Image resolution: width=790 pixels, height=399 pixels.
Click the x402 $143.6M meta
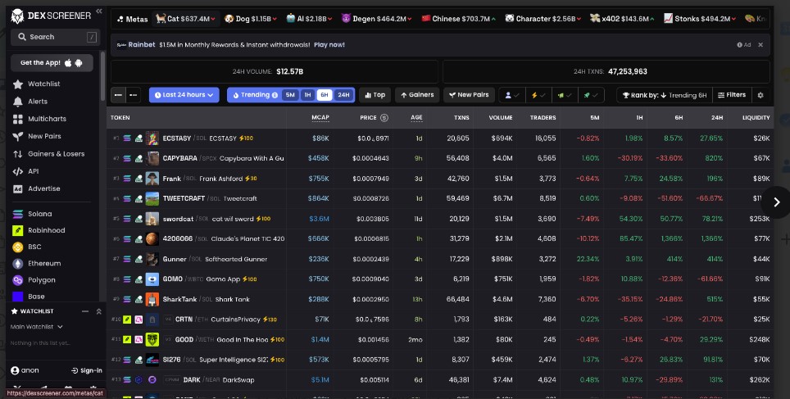[x=622, y=19]
